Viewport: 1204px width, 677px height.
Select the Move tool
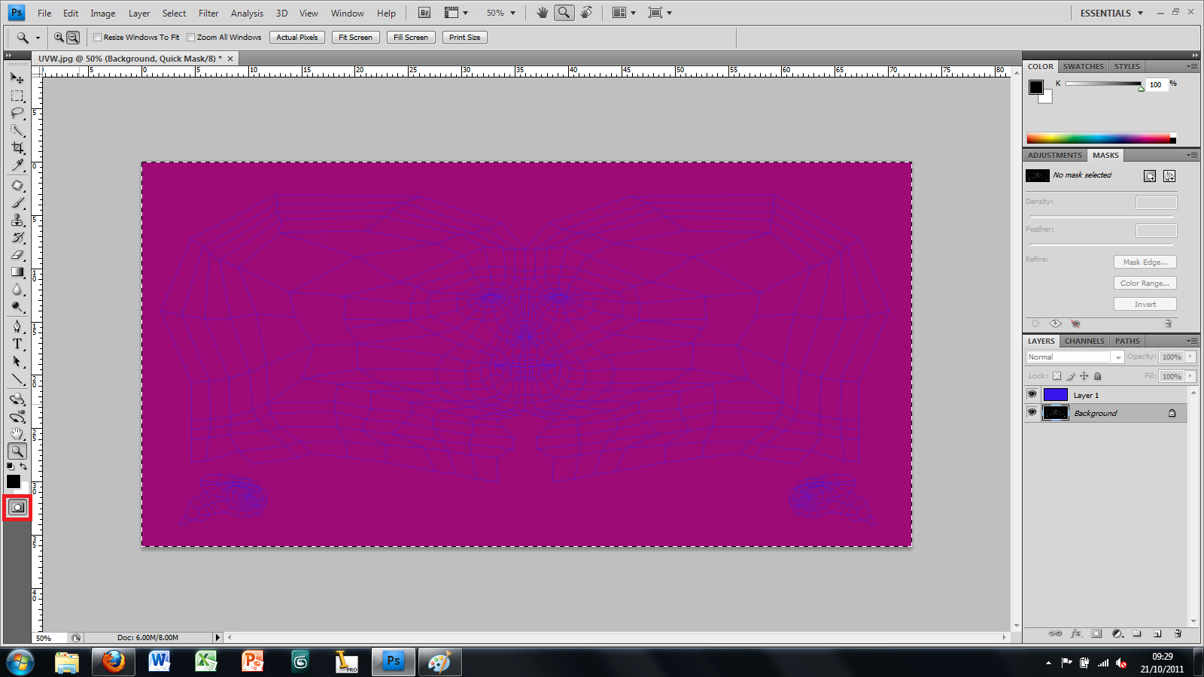point(17,77)
